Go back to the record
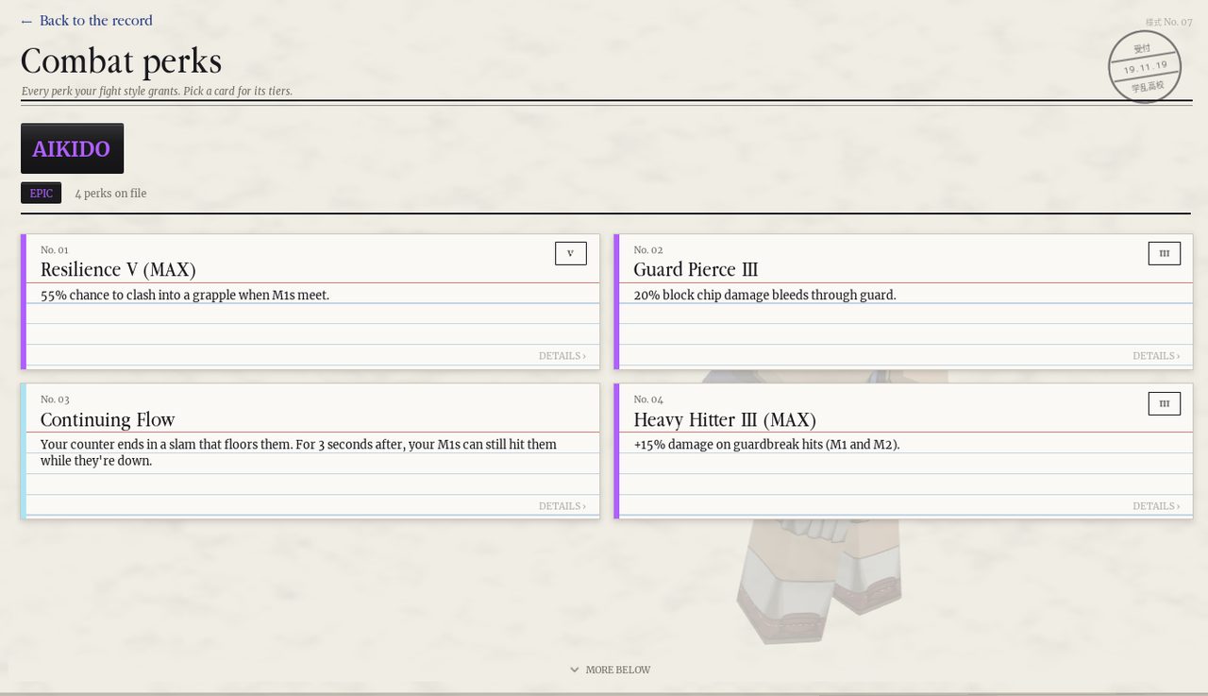Image resolution: width=1208 pixels, height=696 pixels. [x=86, y=21]
